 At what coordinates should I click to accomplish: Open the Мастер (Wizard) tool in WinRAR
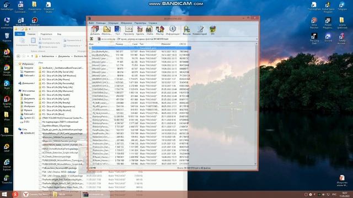pyautogui.click(x=159, y=30)
